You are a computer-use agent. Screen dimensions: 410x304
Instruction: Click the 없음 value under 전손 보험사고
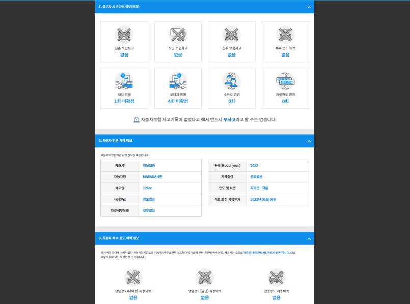point(124,55)
